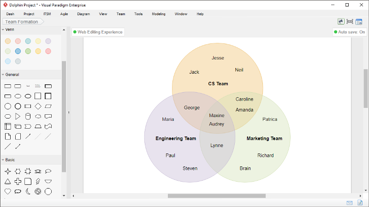Select the cylinder shape in General palette
This screenshot has height=207, width=369.
[28, 116]
